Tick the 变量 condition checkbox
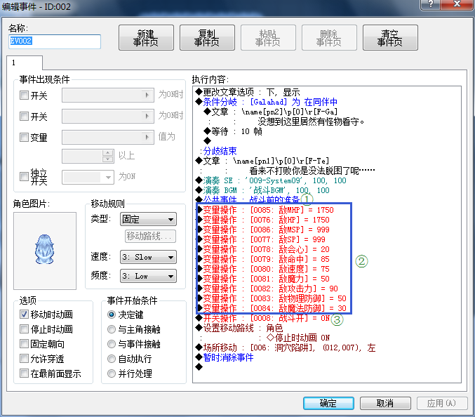This screenshot has height=417, width=475. [x=25, y=138]
